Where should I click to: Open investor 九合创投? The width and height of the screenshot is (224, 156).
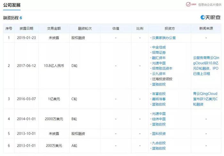pos(159,143)
